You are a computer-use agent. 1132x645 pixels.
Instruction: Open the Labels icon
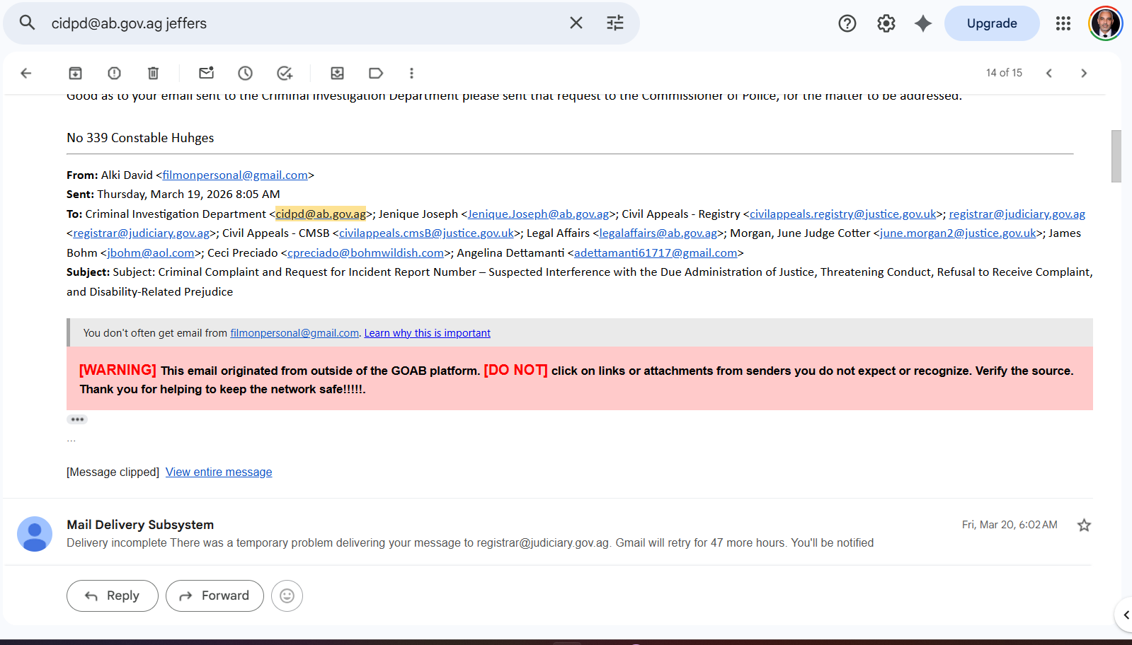pos(376,73)
